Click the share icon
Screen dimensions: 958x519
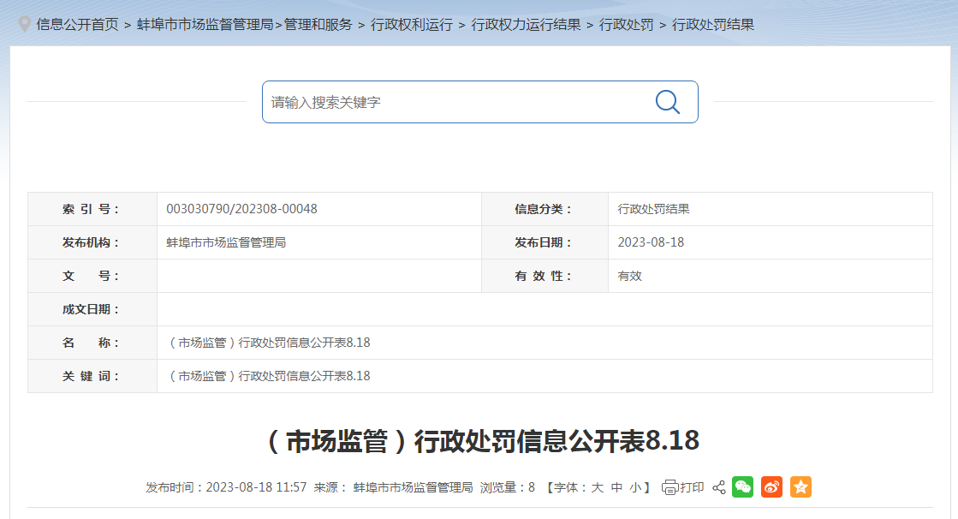point(718,487)
